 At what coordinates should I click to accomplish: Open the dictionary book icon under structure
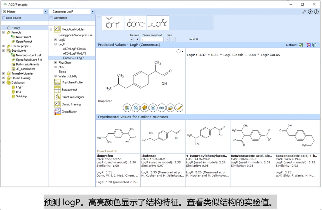[x=144, y=108]
